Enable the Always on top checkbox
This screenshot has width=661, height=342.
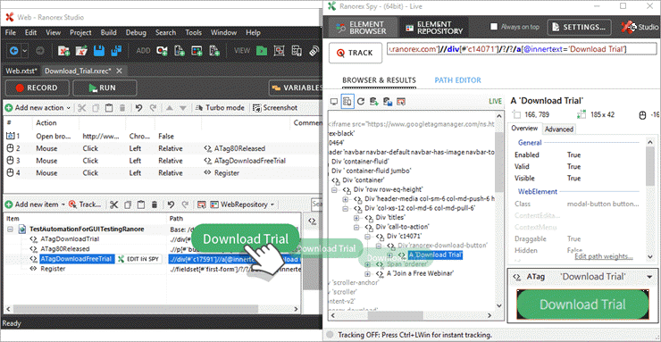click(494, 27)
